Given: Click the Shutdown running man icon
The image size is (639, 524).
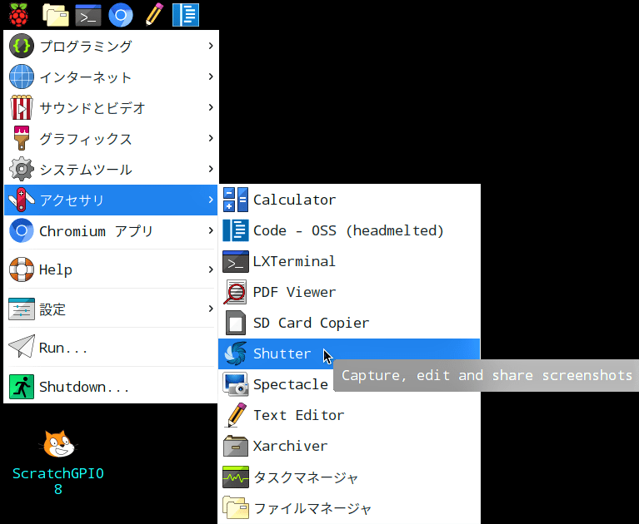Looking at the screenshot, I should coord(22,387).
